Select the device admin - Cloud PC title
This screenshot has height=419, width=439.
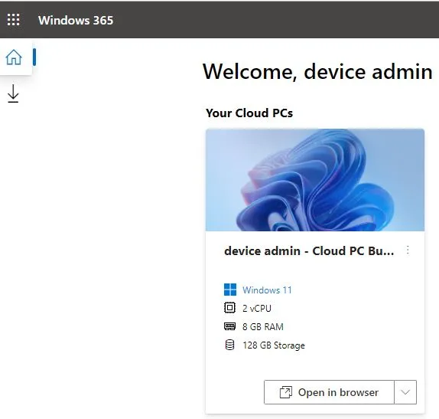click(x=309, y=250)
